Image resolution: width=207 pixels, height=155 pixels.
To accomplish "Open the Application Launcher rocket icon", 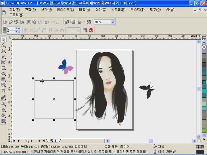I will point(79,22).
